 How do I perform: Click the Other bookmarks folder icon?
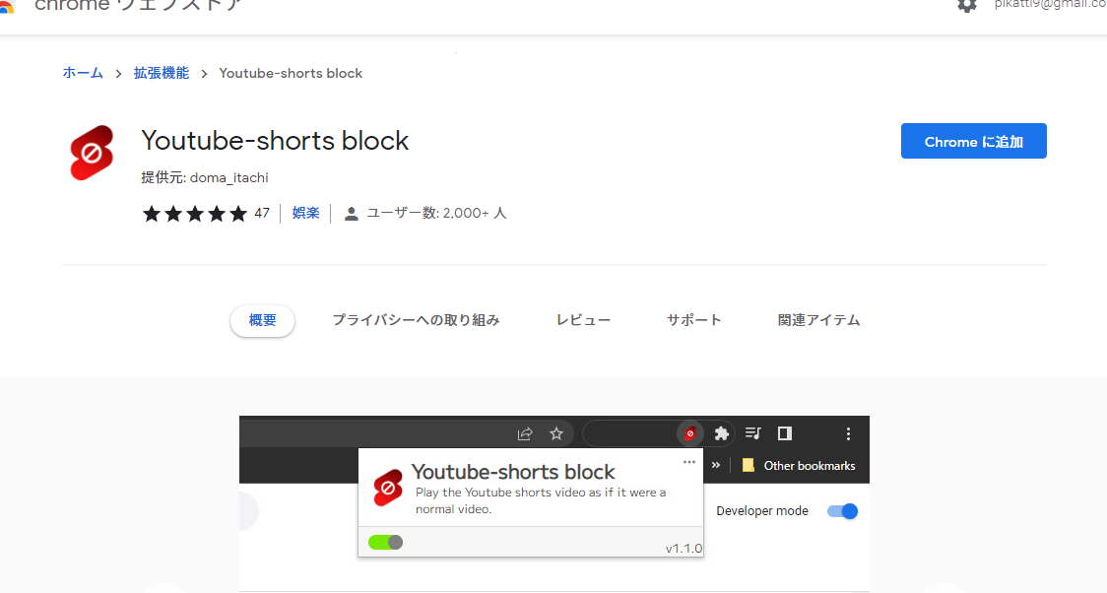(x=749, y=465)
